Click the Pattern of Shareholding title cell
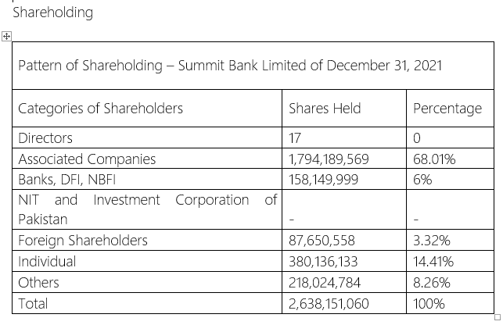Screen dimensions: 503x325 [253, 66]
